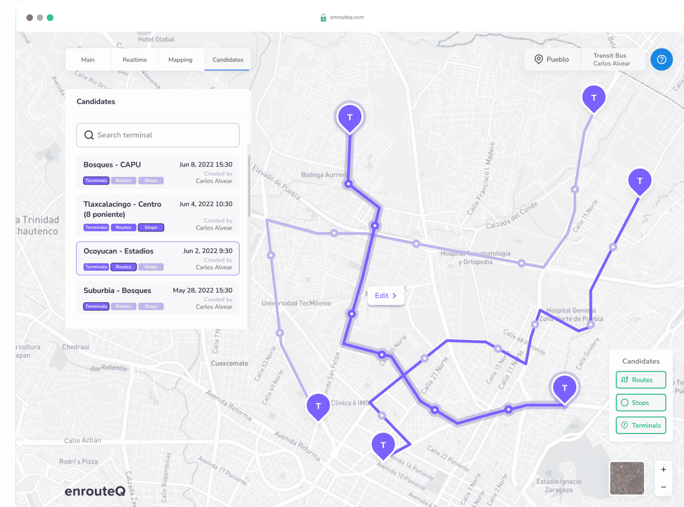The height and width of the screenshot is (507, 684).
Task: Click the Search terminal input field
Action: click(x=157, y=135)
